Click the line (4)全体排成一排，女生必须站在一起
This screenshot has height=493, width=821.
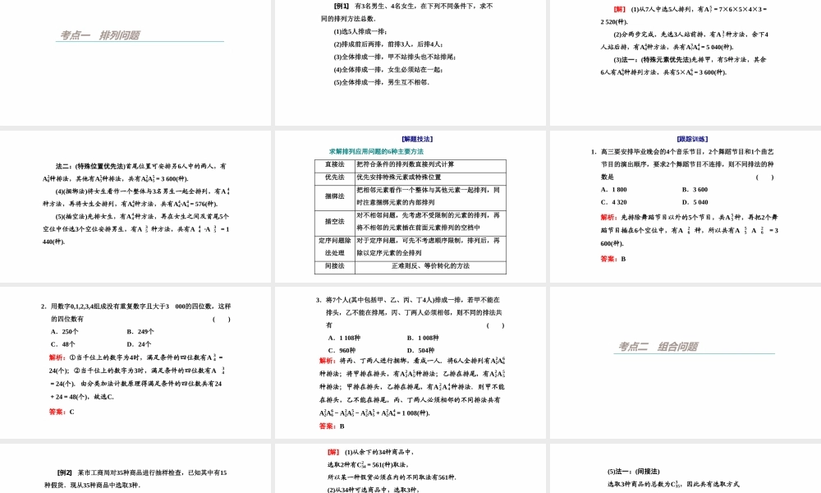388,70
